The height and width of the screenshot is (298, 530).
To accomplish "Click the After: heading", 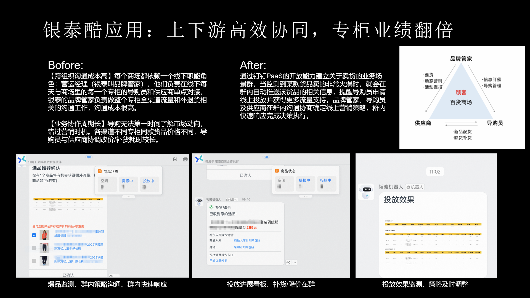I will pos(253,65).
